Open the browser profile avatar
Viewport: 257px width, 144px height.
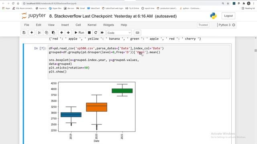[249, 4]
